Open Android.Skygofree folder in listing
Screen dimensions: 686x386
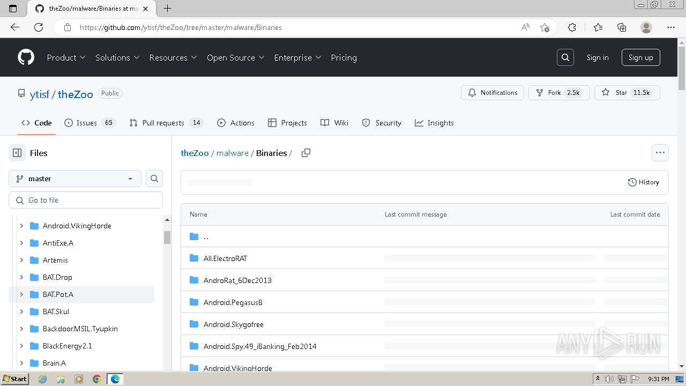(234, 324)
